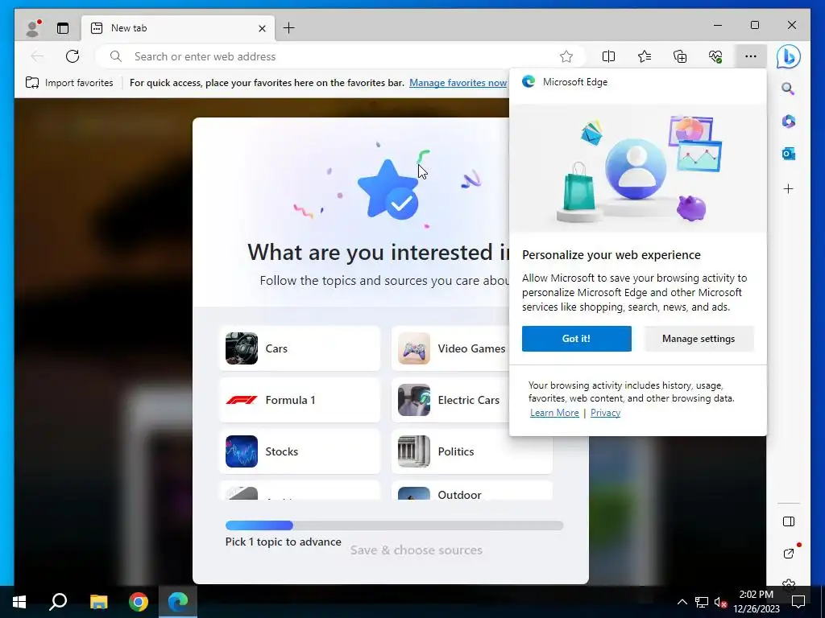Select the Video Games topic
This screenshot has height=618, width=825.
(450, 348)
